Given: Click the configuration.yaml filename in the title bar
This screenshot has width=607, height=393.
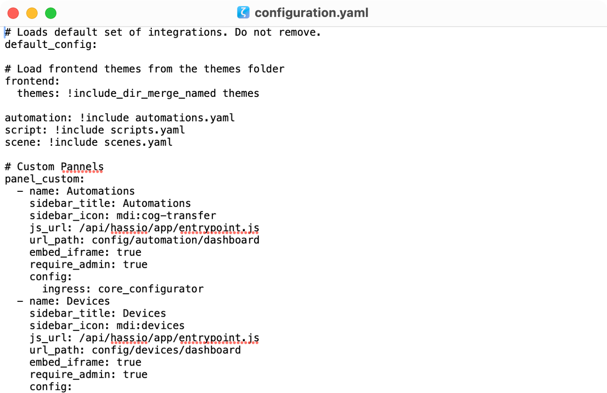Looking at the screenshot, I should (311, 13).
